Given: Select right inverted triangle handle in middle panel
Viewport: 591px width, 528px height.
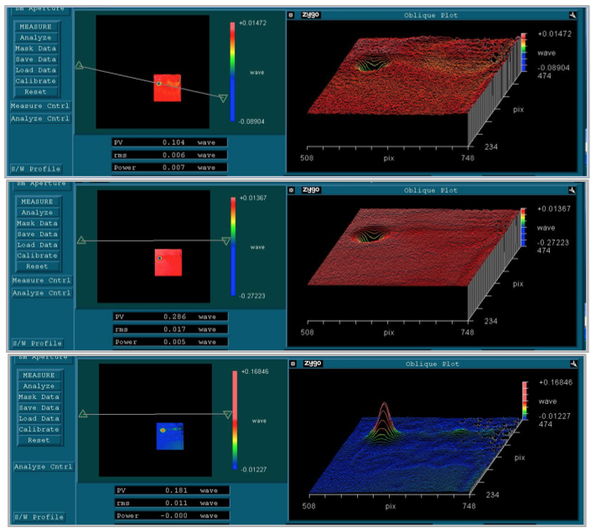Looking at the screenshot, I should pos(225,241).
